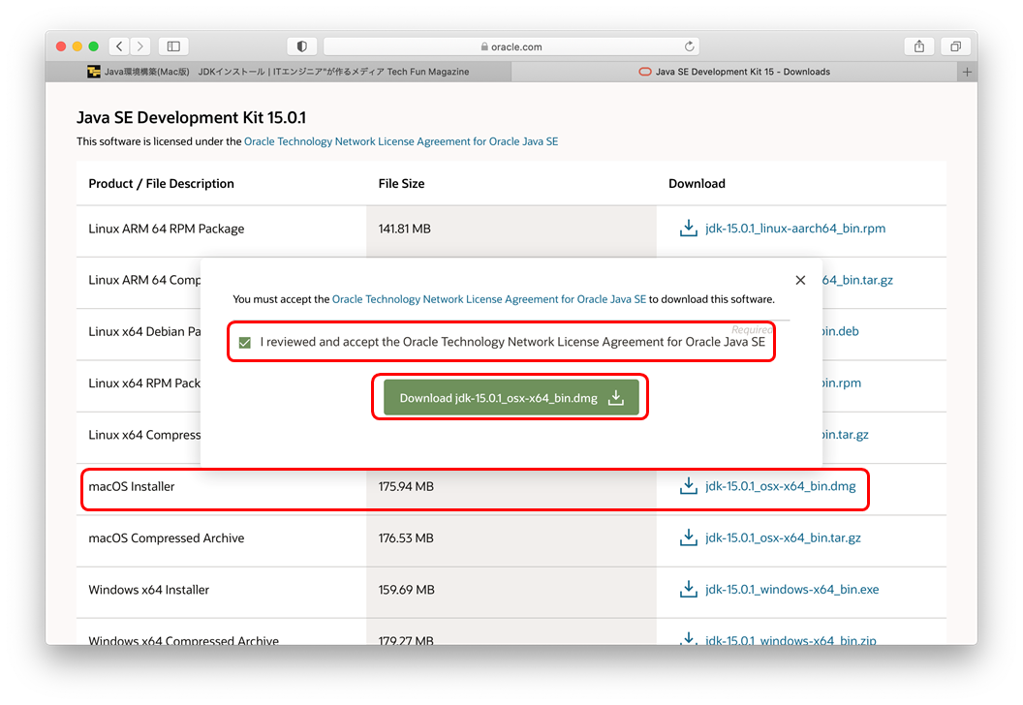Open license agreement link under page heading
1023x705 pixels.
pos(401,141)
